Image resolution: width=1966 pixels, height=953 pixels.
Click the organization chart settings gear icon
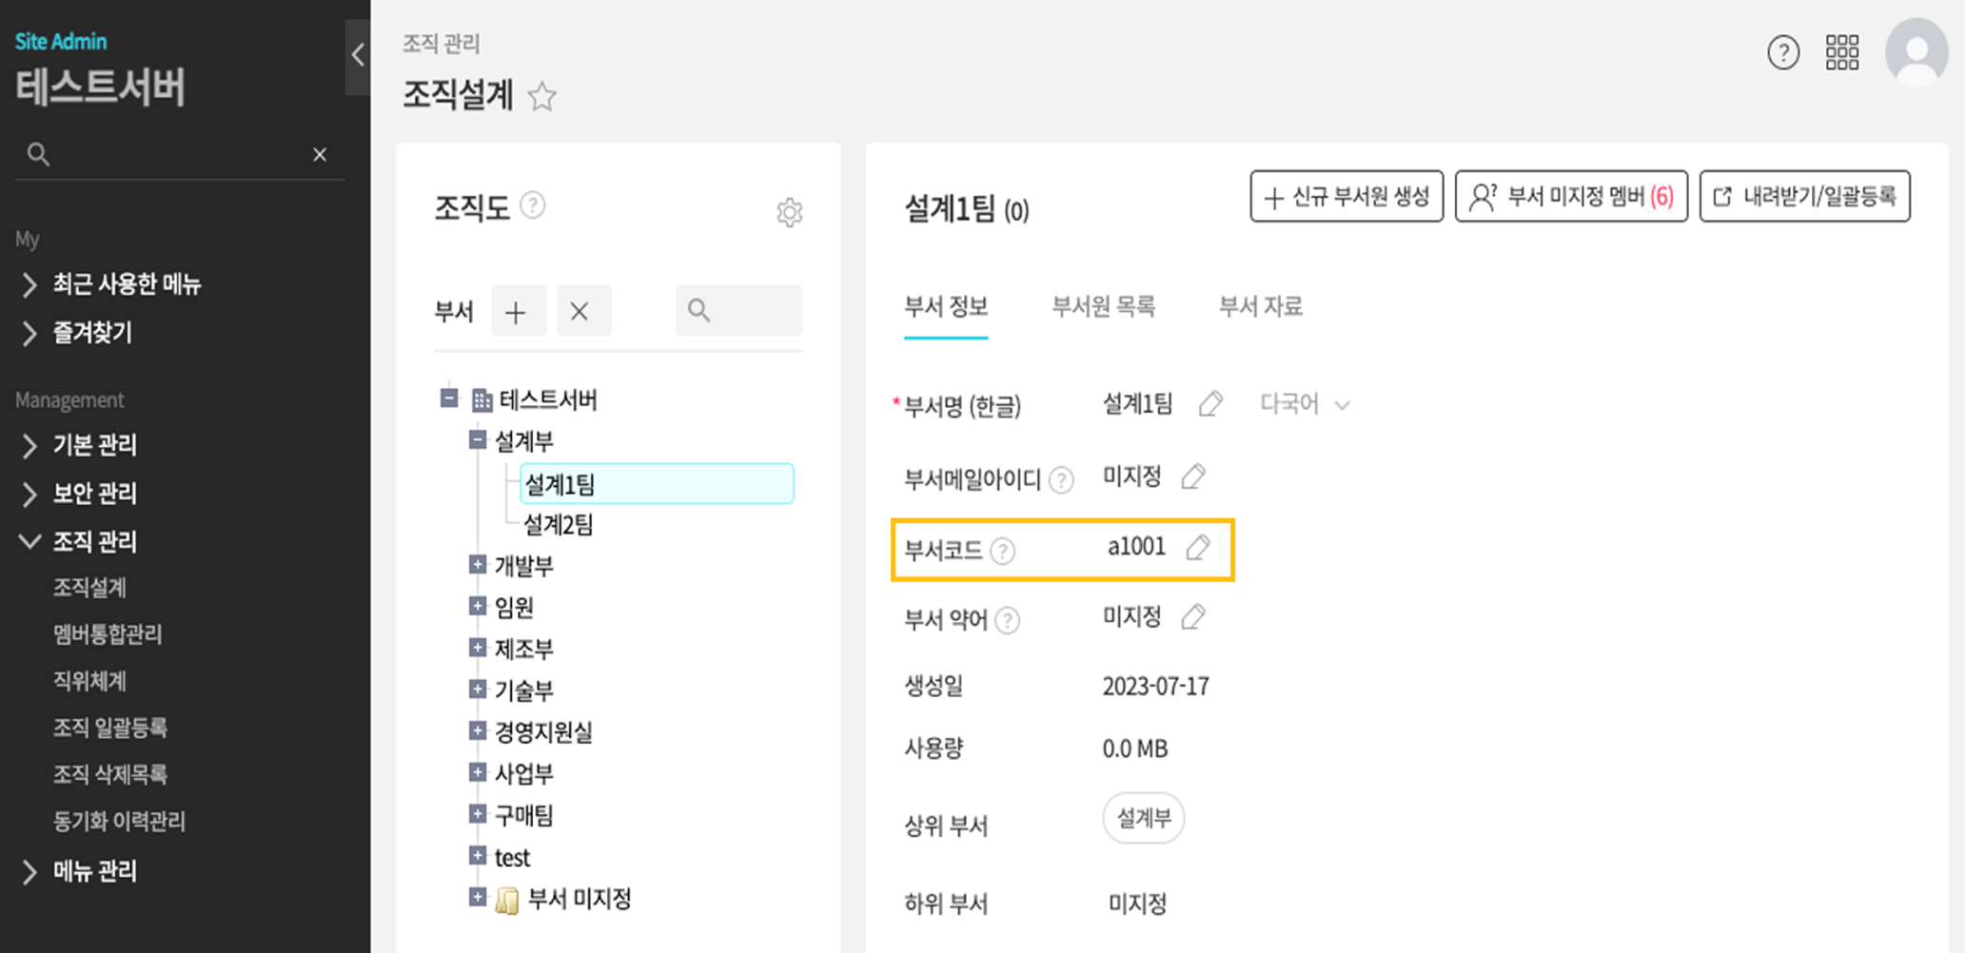789,212
